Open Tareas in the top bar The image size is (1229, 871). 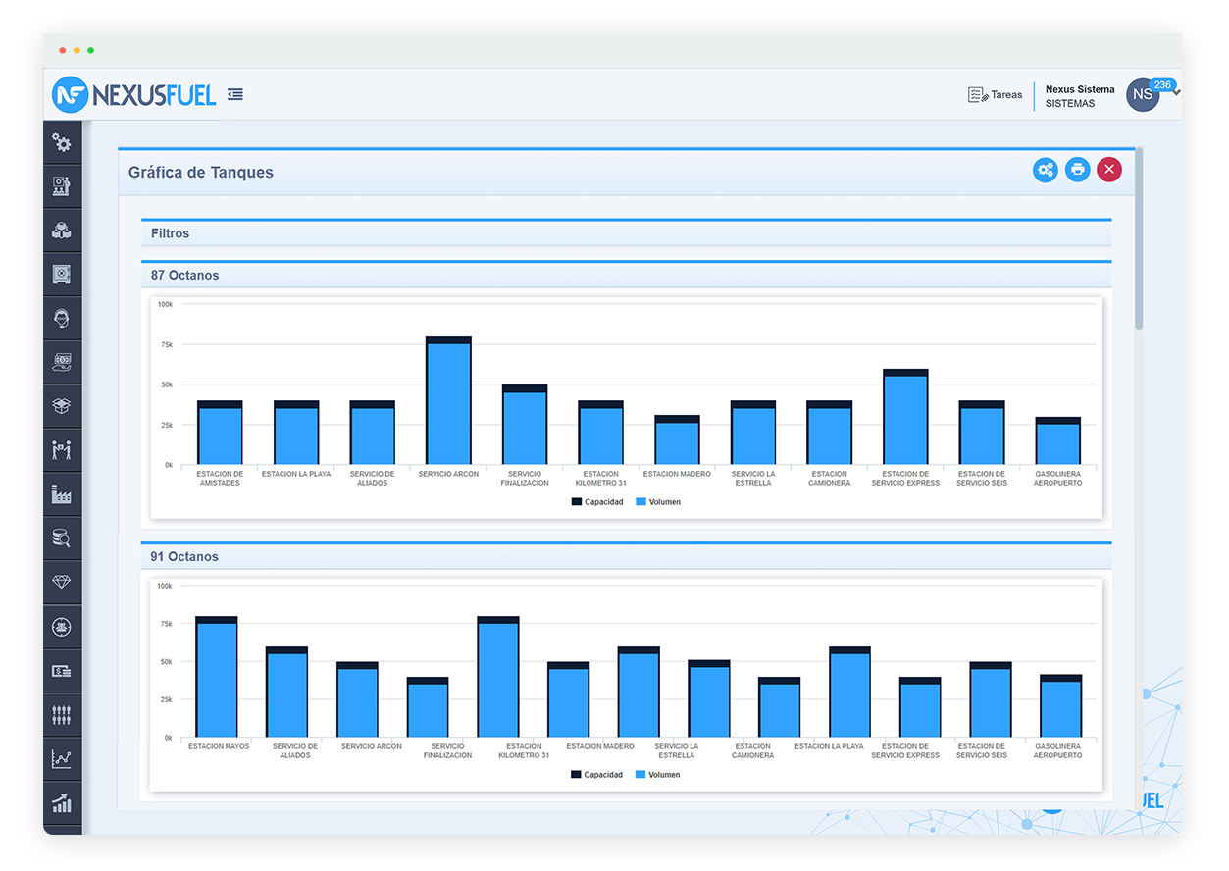pyautogui.click(x=995, y=95)
